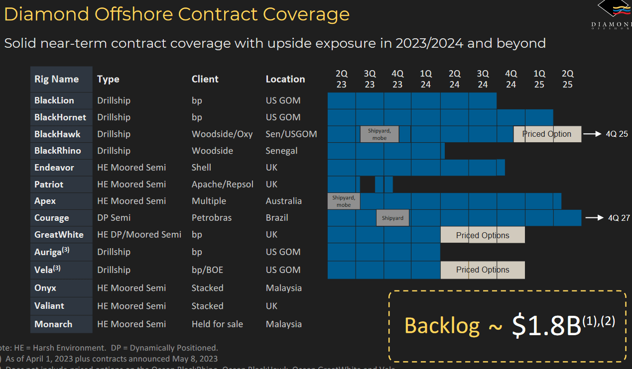Screen dimensions: 632x369
Task: Select the 2Q 23 quarter header
Action: [x=341, y=79]
